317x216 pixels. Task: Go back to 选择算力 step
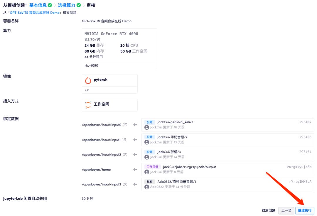point(67,5)
